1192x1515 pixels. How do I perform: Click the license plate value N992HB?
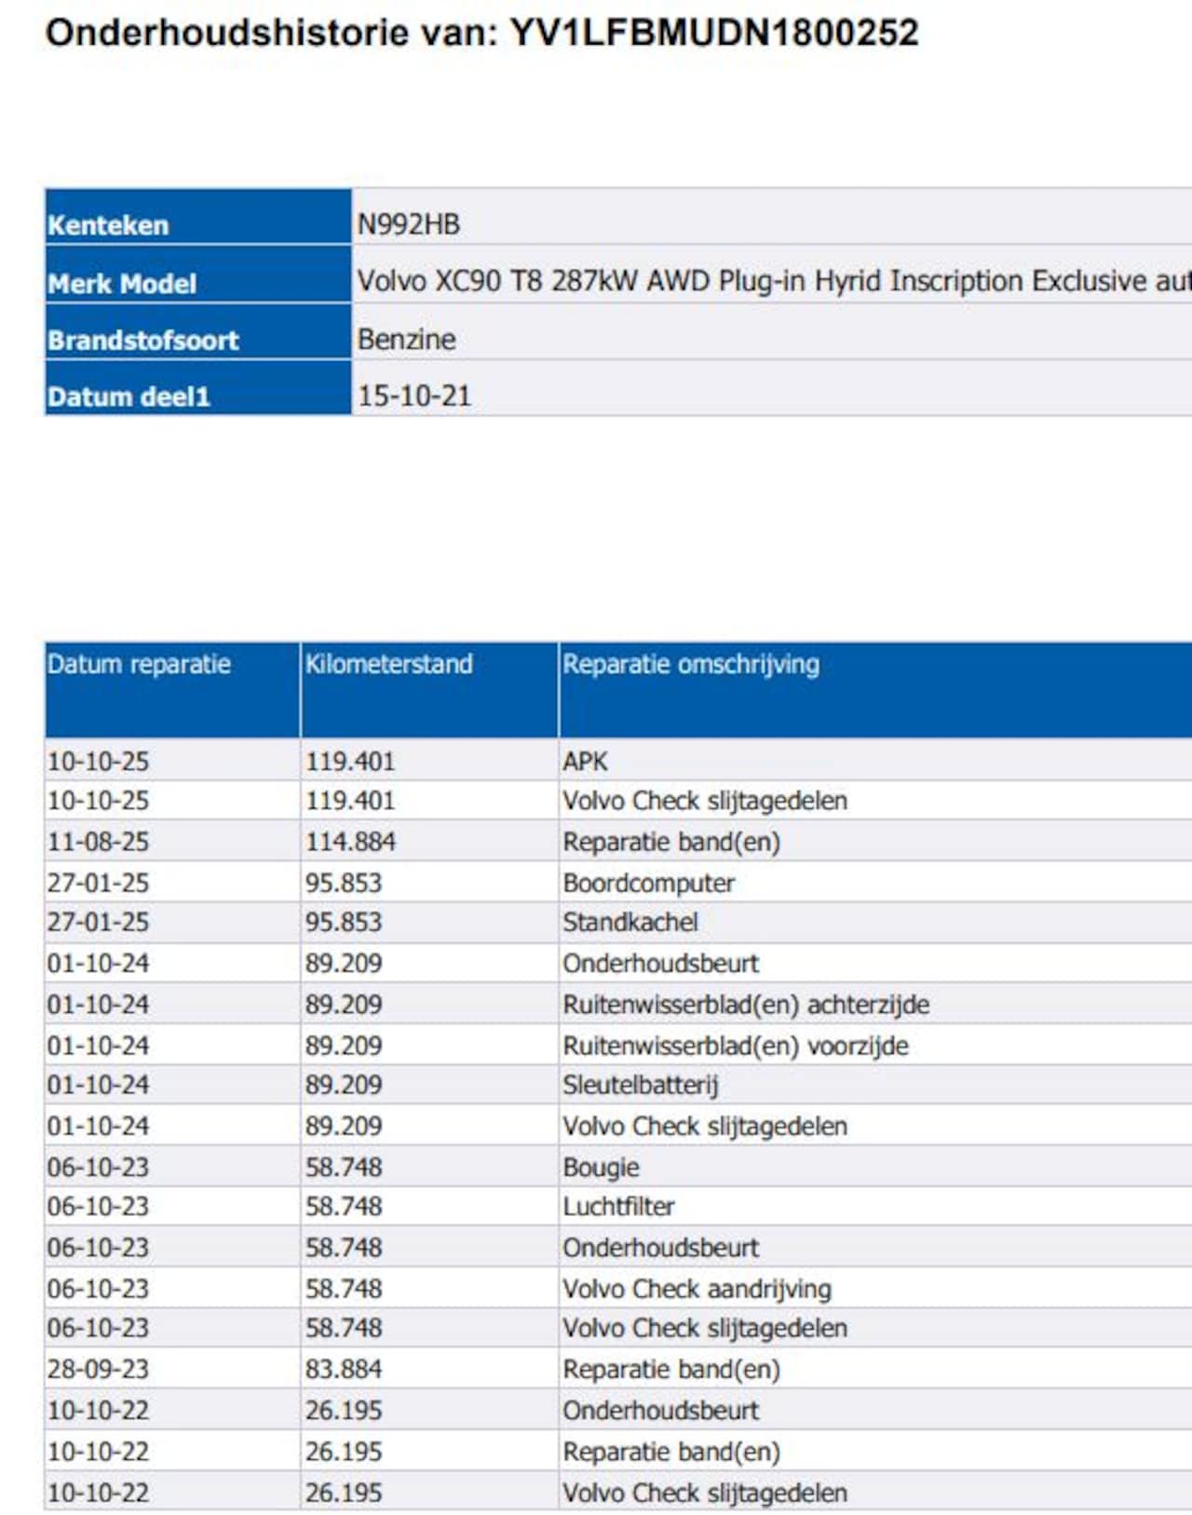pyautogui.click(x=409, y=224)
